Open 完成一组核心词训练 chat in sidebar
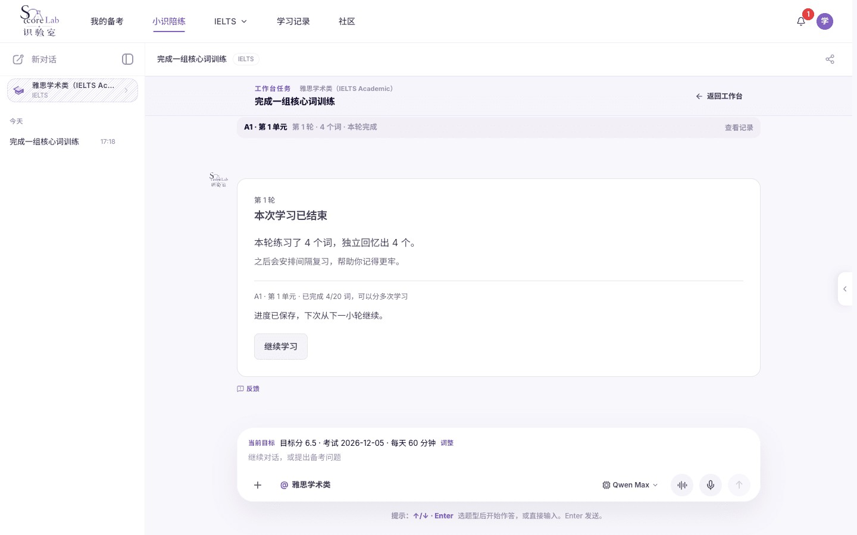Image resolution: width=857 pixels, height=535 pixels. (44, 141)
